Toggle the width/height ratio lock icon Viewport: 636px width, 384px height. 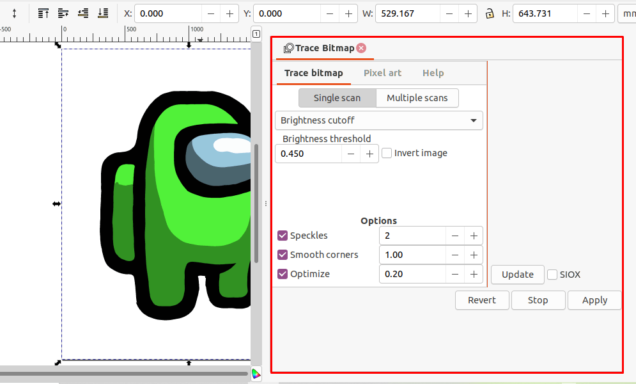(x=490, y=13)
